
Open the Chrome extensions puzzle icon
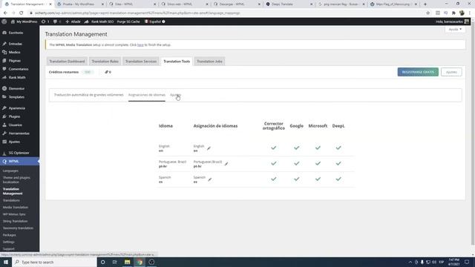(453, 13)
